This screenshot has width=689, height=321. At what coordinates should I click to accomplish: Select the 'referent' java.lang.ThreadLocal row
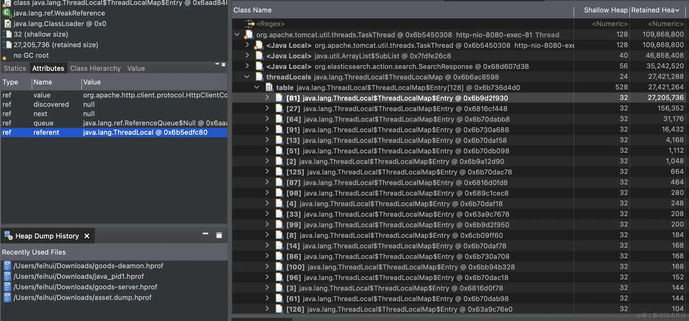click(114, 132)
